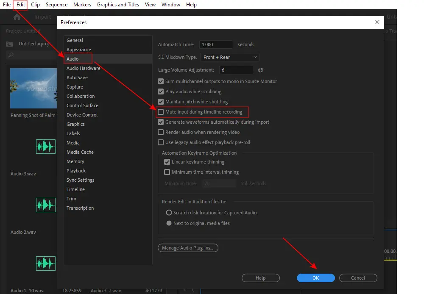Select the Labels preferences category
This screenshot has width=424, height=294.
(x=108, y=133)
